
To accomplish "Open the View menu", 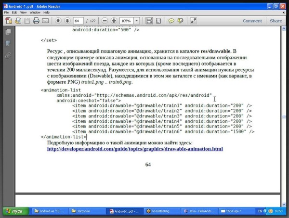I will [x=22, y=12].
